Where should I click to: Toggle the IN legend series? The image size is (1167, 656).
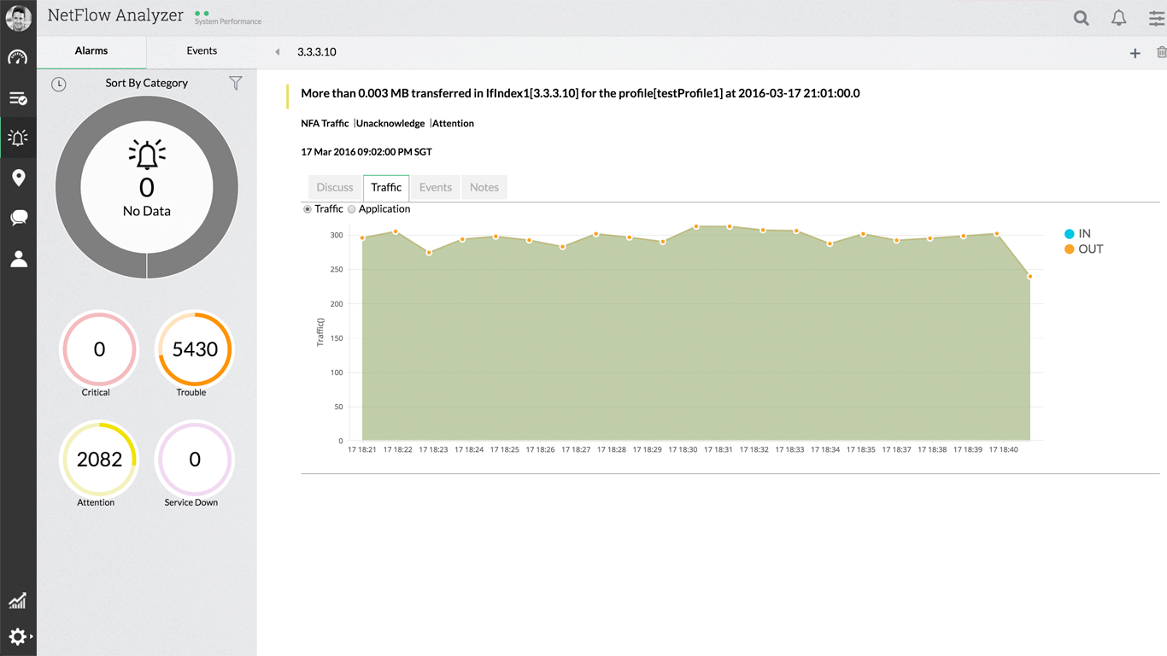click(x=1077, y=233)
